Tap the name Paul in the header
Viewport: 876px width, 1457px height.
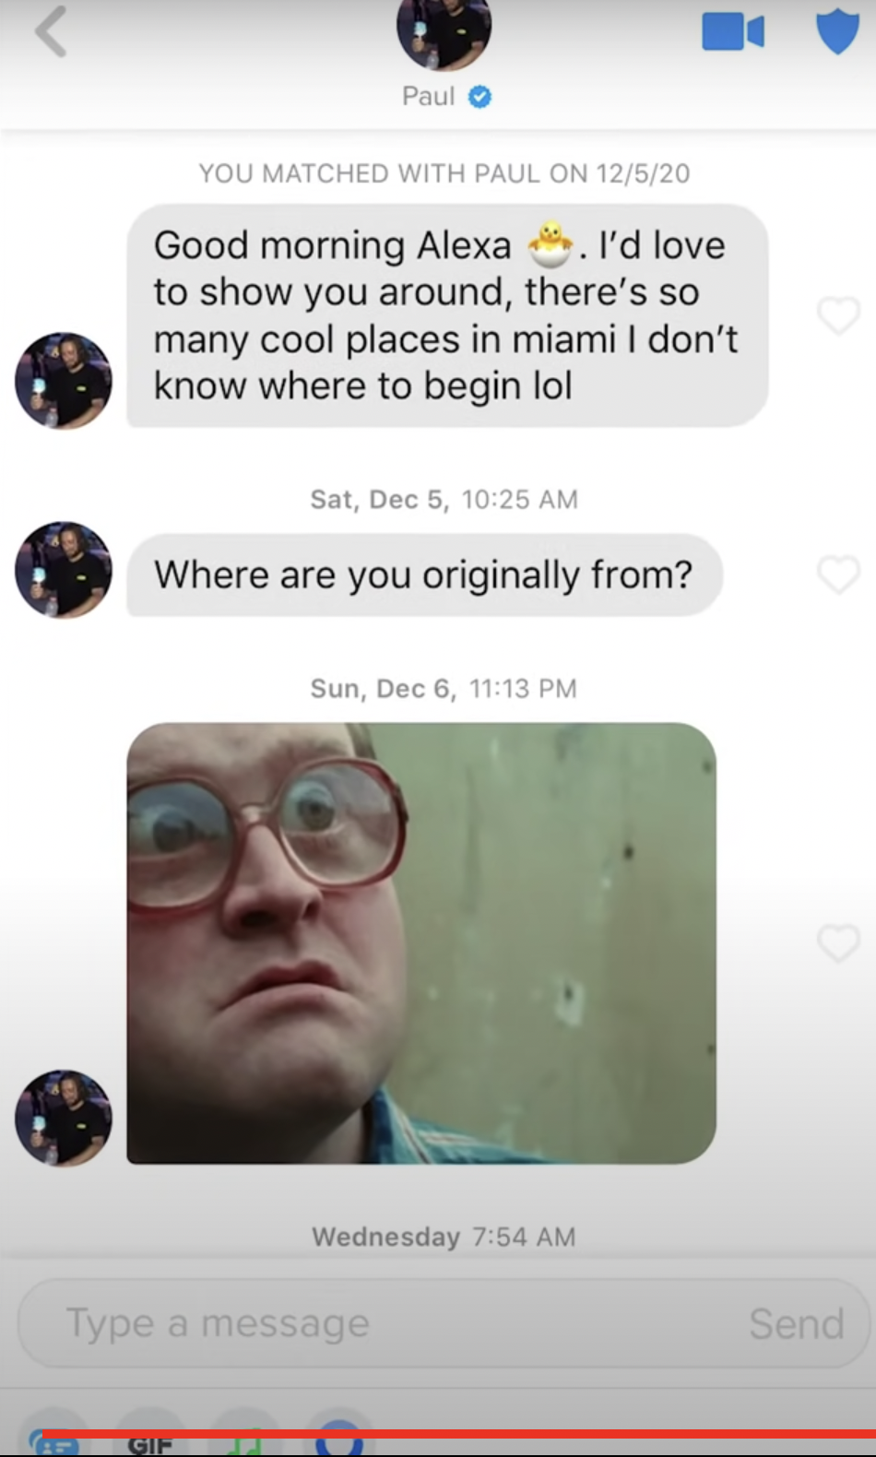[428, 96]
